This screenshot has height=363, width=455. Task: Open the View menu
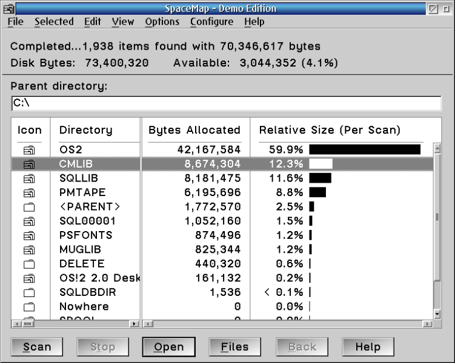(123, 22)
